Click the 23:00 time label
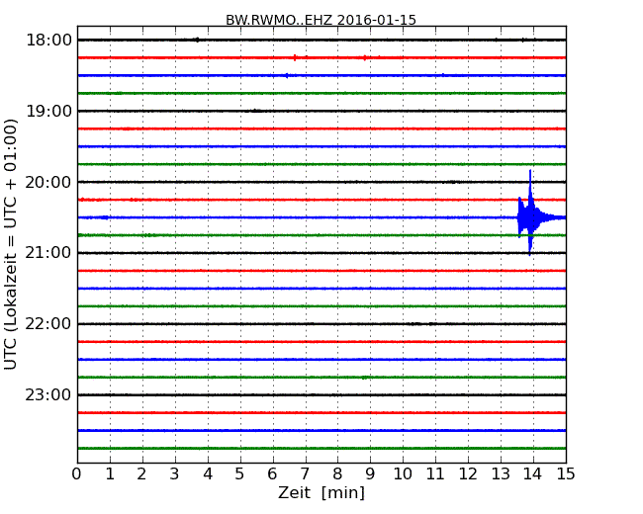This screenshot has height=514, width=643. [x=48, y=394]
